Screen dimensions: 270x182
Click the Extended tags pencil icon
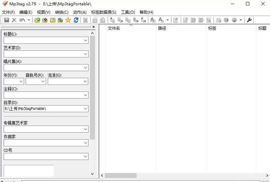pos(175,20)
